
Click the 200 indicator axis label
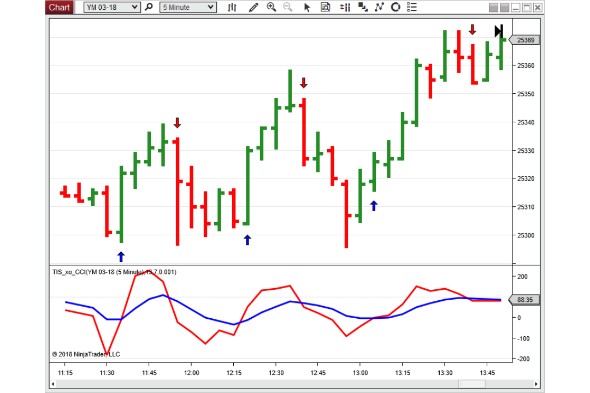point(523,276)
